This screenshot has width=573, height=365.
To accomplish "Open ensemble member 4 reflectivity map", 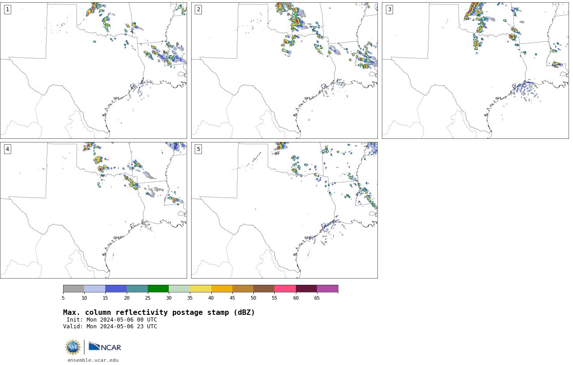I will pyautogui.click(x=93, y=210).
